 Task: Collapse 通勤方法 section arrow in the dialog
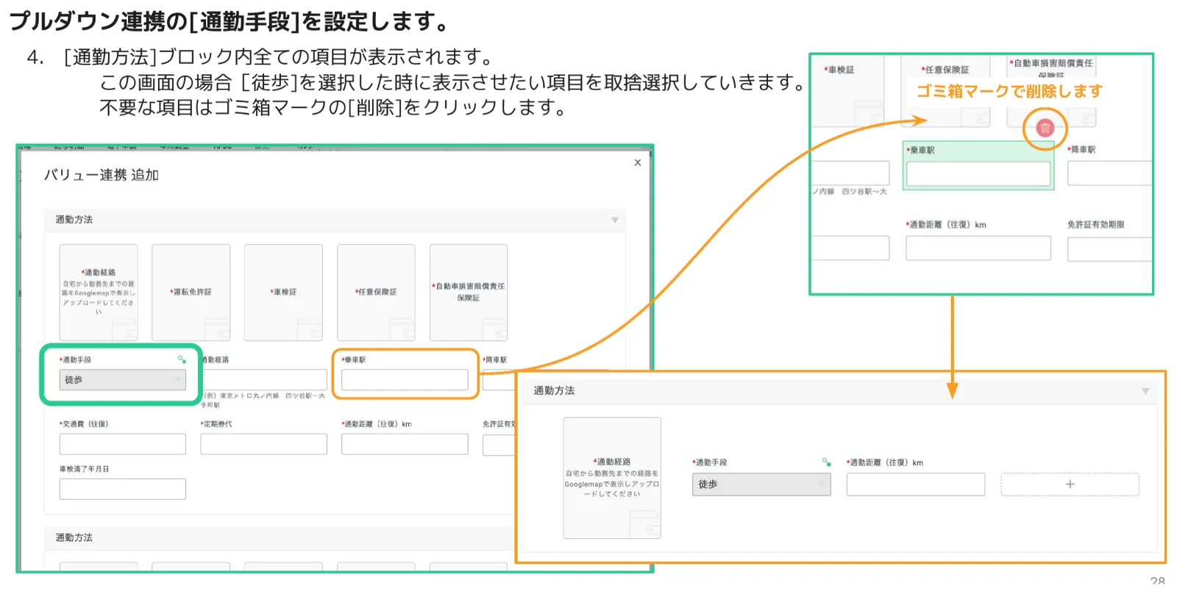point(615,220)
